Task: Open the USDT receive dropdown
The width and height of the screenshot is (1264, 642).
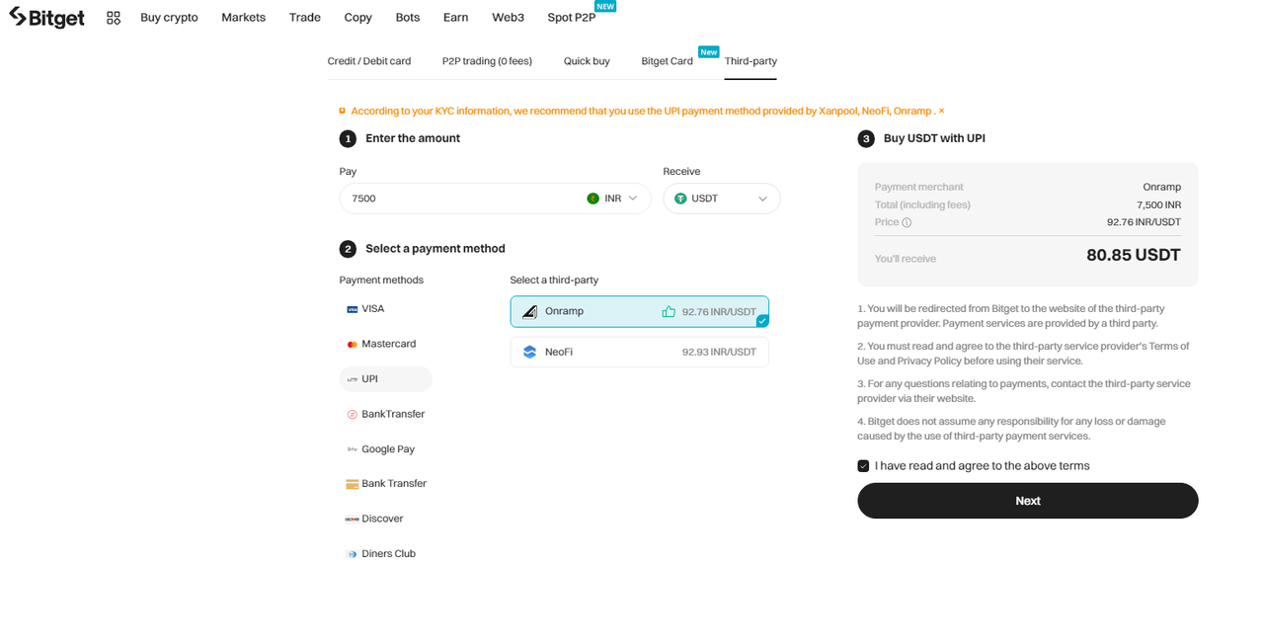Action: click(722, 199)
